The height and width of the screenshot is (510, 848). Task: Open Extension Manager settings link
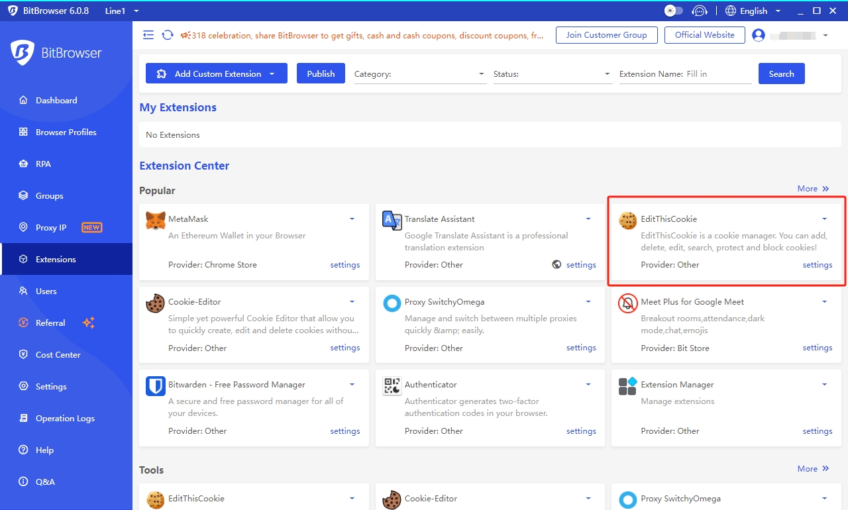[x=818, y=431]
